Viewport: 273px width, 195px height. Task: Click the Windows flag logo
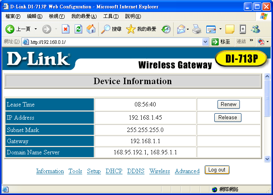click(263, 16)
